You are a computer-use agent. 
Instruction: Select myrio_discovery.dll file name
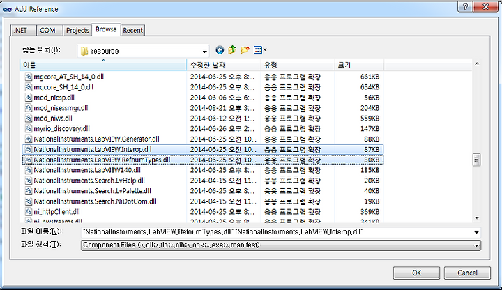(61, 129)
